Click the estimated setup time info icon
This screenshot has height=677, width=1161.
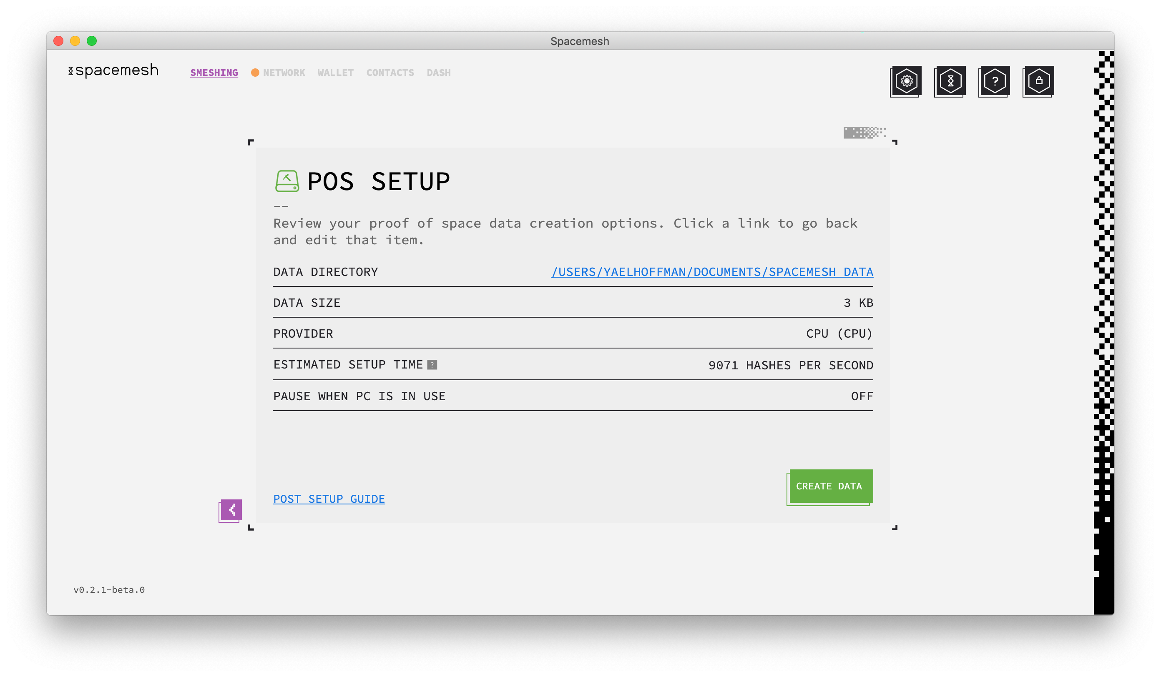coord(432,364)
